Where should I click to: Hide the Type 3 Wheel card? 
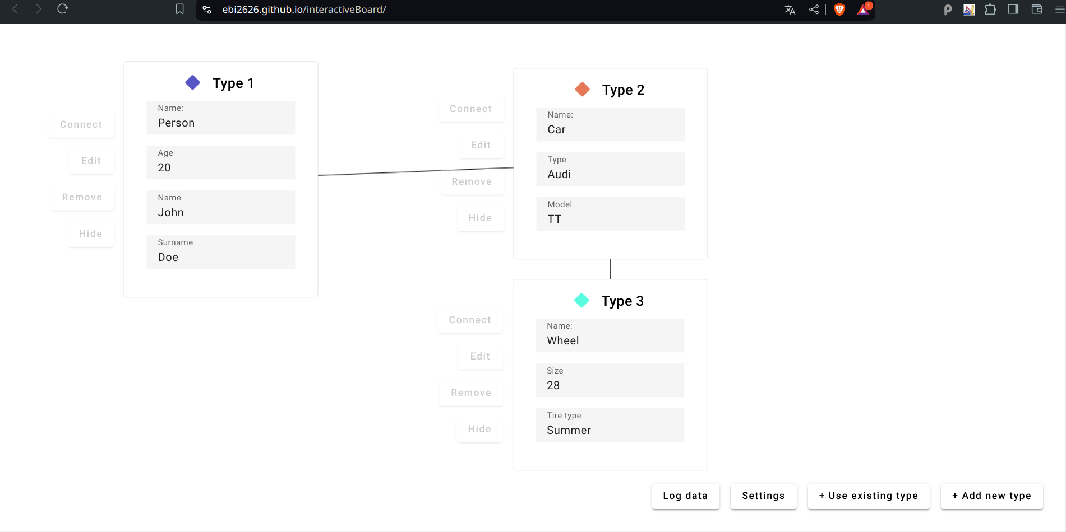[479, 429]
